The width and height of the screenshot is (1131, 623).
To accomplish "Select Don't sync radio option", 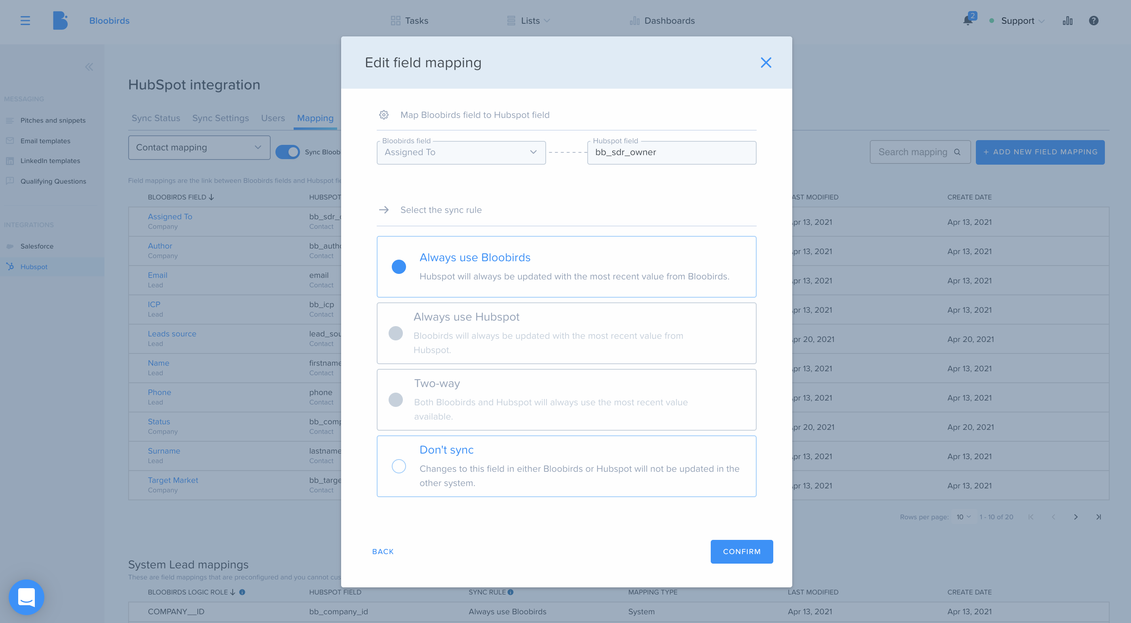I will tap(398, 466).
